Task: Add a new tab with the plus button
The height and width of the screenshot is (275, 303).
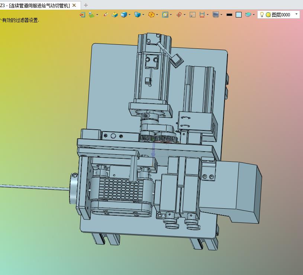Action: tap(86, 5)
